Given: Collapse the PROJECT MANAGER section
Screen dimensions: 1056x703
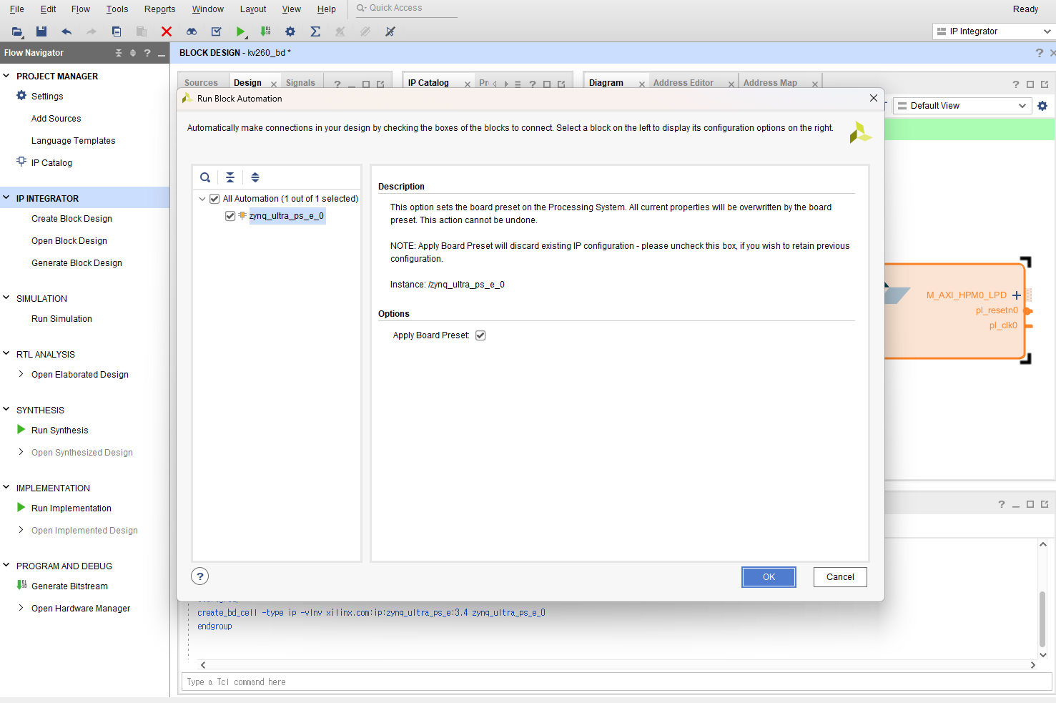Looking at the screenshot, I should coord(6,76).
